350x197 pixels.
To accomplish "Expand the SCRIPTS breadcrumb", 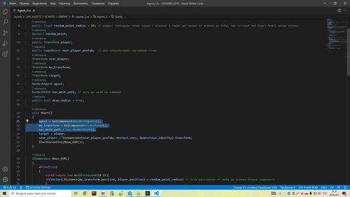I will point(50,16).
